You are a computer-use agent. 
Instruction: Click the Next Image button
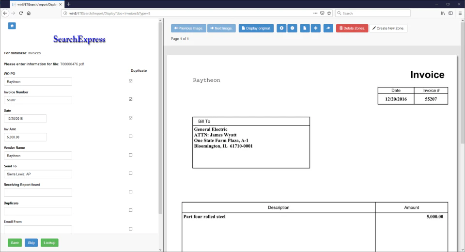221,28
